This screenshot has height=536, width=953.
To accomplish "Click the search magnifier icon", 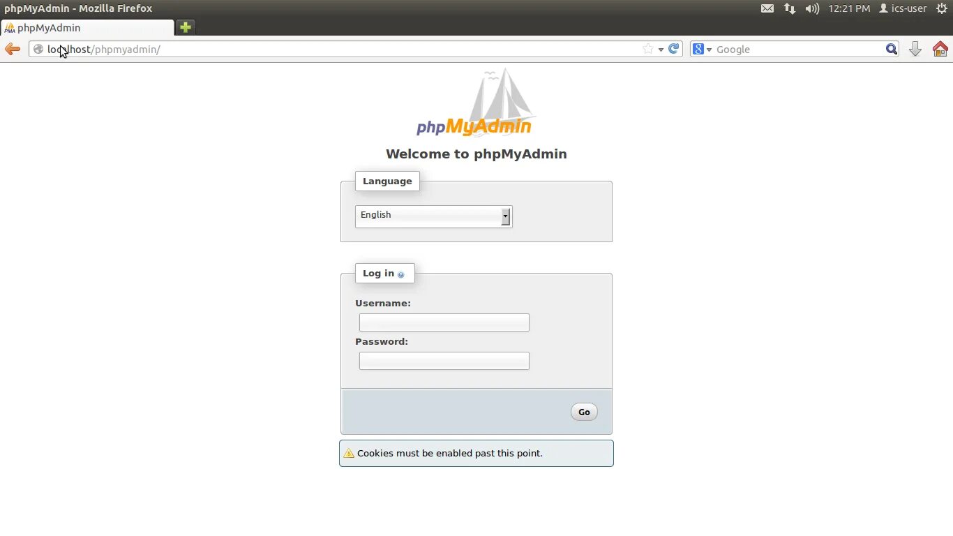I will click(x=892, y=49).
